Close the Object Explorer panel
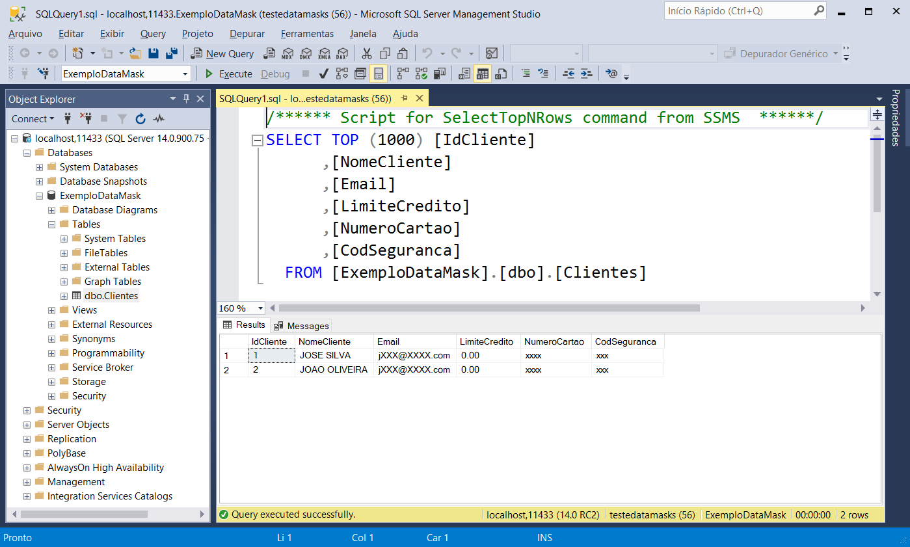The width and height of the screenshot is (910, 547). (x=200, y=99)
